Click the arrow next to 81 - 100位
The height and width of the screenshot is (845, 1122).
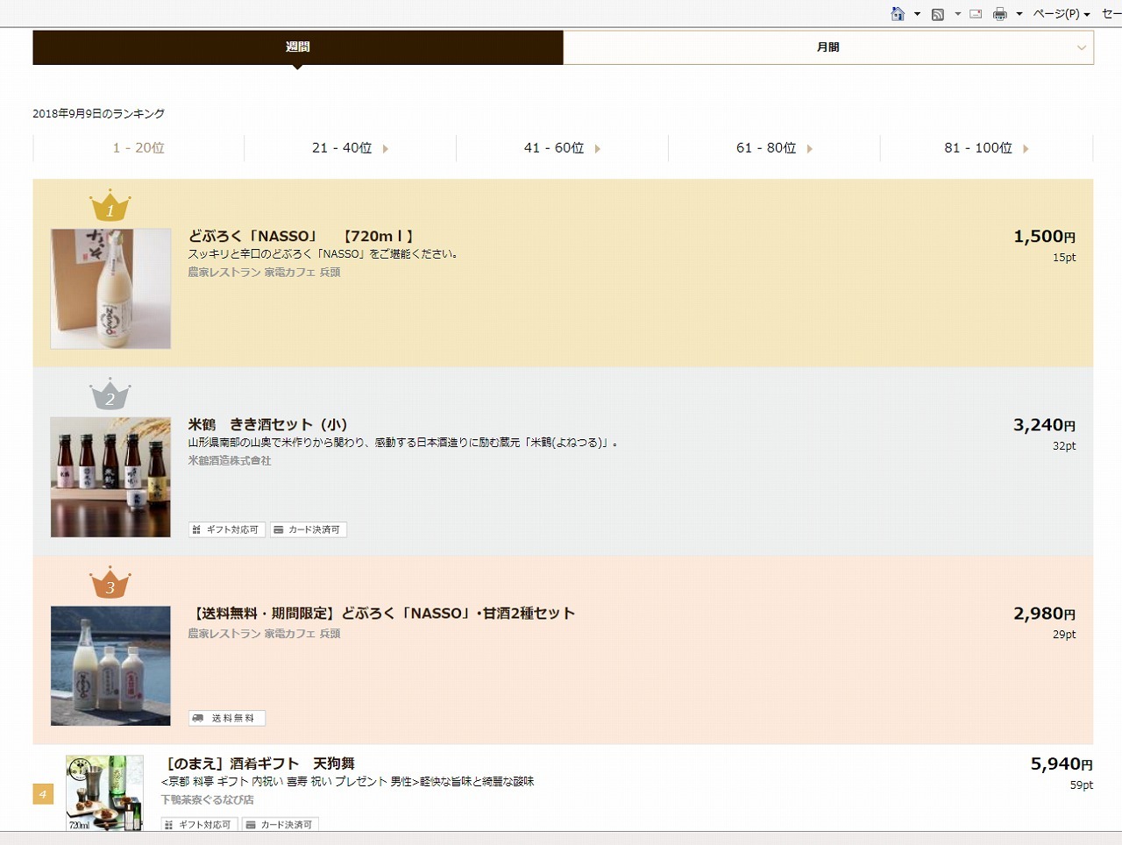pos(1026,149)
